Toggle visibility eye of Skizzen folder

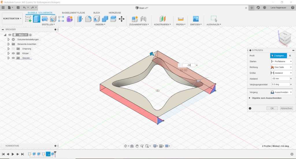coord(13,58)
